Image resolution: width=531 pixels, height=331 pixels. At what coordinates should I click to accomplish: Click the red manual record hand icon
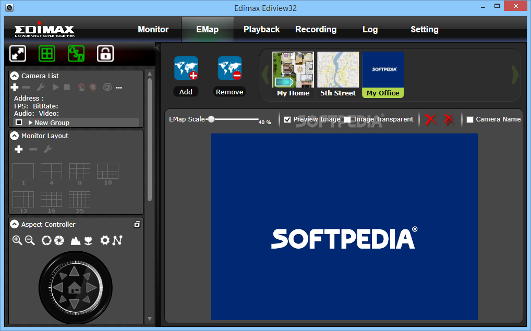tap(81, 88)
